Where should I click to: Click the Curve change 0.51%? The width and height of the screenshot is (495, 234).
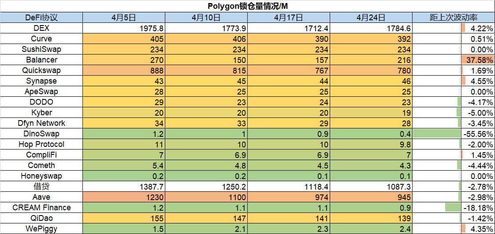coord(454,39)
